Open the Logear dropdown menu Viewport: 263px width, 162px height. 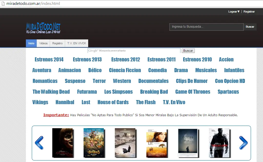234,12
